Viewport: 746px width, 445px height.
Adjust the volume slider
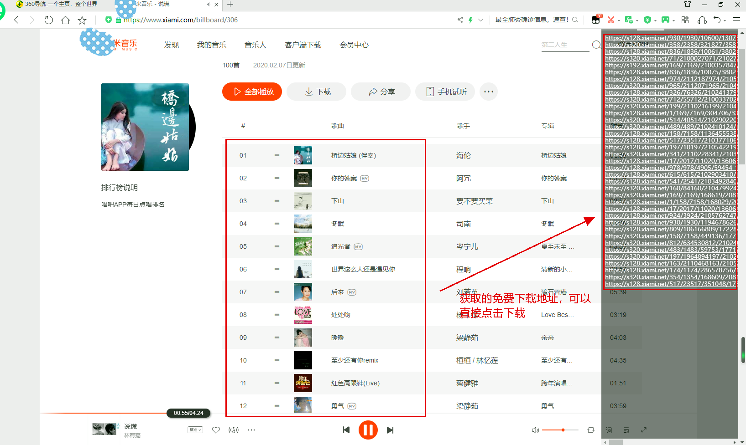[x=560, y=430]
